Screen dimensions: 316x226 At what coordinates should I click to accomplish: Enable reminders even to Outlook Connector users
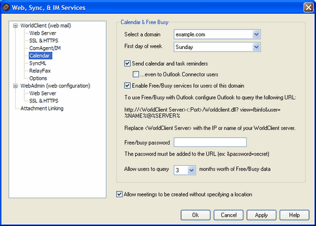point(136,74)
